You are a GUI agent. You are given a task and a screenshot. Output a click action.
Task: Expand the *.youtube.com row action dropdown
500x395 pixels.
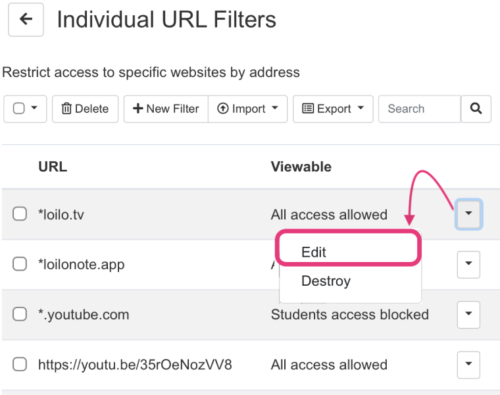pyautogui.click(x=468, y=314)
